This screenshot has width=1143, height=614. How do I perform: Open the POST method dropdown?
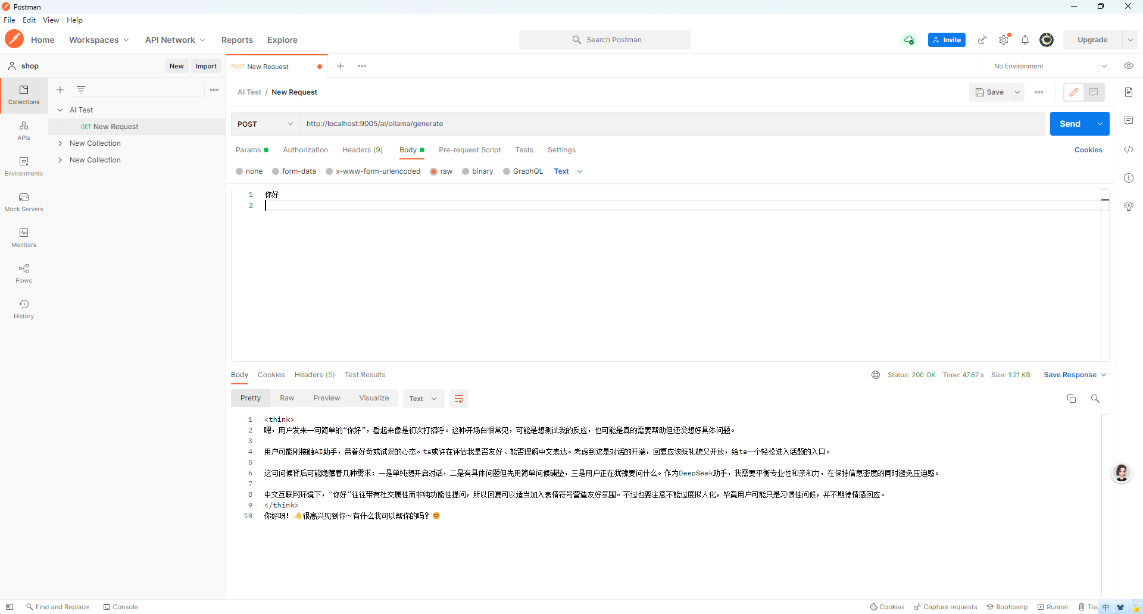(x=265, y=124)
